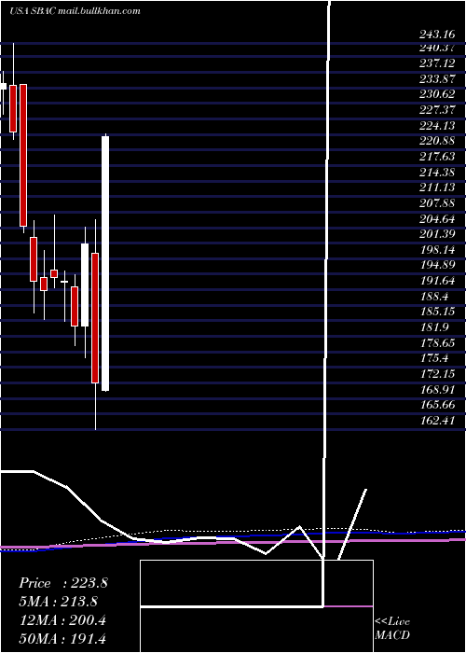Click the 168.91 price axis label
This screenshot has height=653, width=466.
coord(437,389)
